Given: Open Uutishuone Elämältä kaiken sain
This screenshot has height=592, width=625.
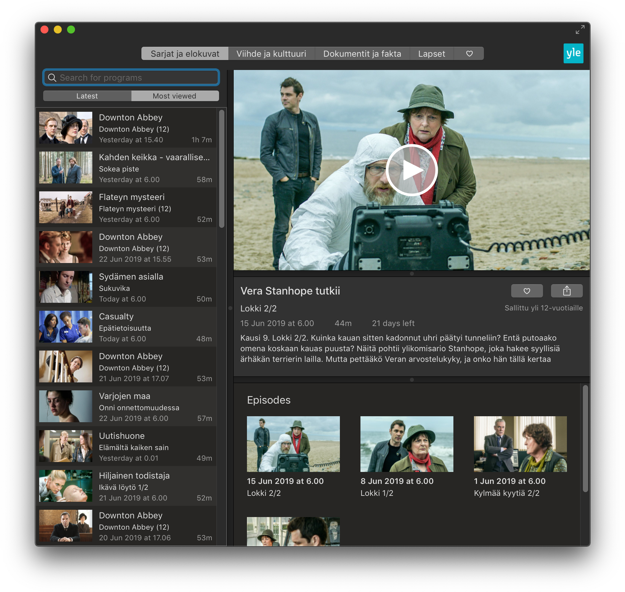Looking at the screenshot, I should [126, 446].
